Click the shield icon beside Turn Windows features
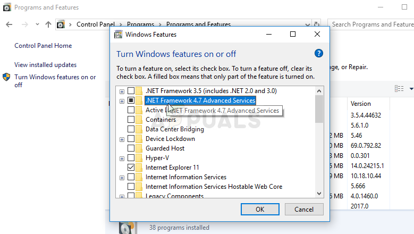This screenshot has height=234, width=414. coord(6,77)
